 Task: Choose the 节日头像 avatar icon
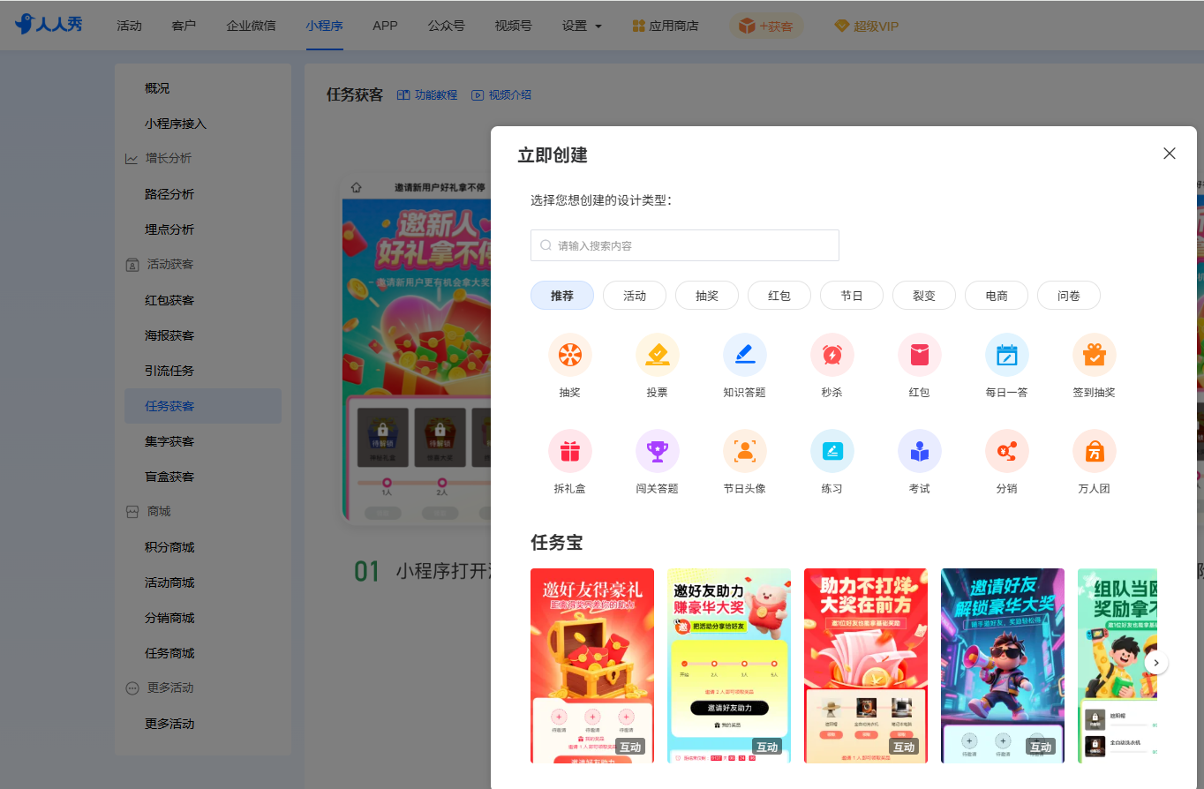click(744, 451)
